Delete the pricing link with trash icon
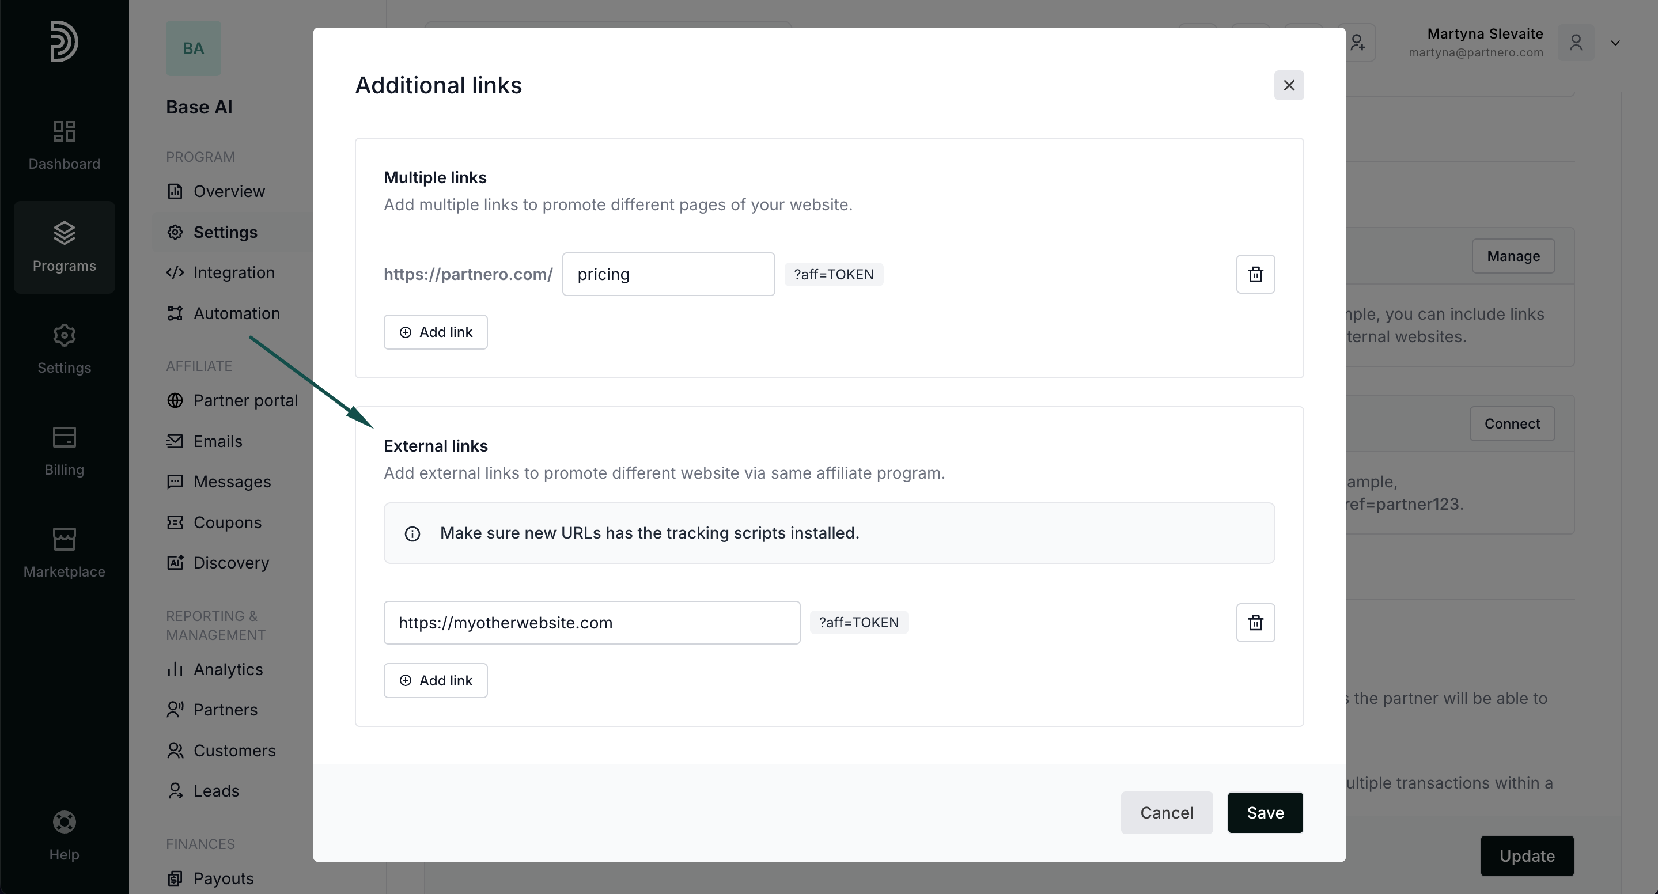 1255,274
